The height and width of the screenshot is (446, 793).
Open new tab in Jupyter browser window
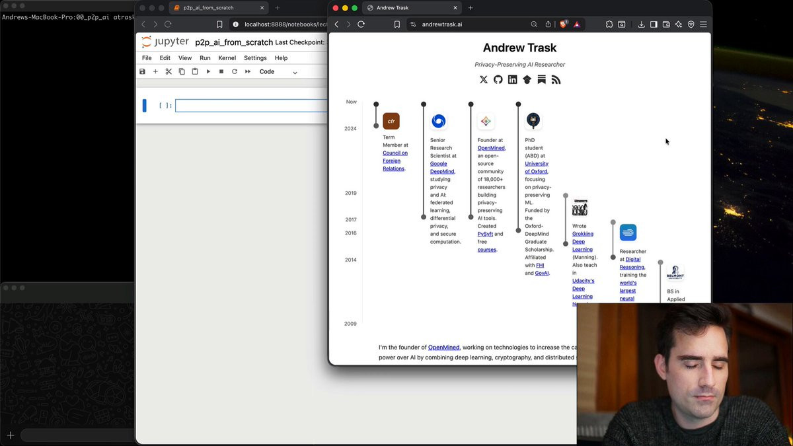277,8
